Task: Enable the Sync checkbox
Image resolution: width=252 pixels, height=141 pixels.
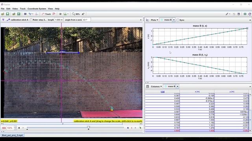Action: (x=178, y=20)
